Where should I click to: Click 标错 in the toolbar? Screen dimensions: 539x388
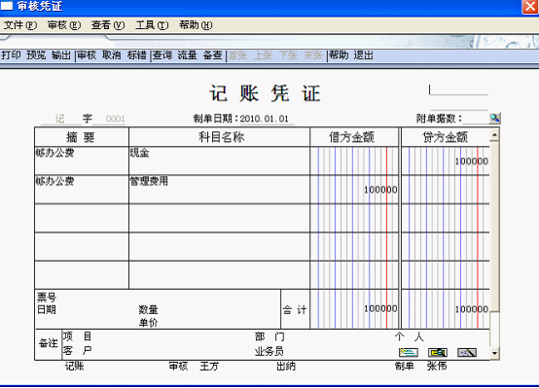[137, 55]
